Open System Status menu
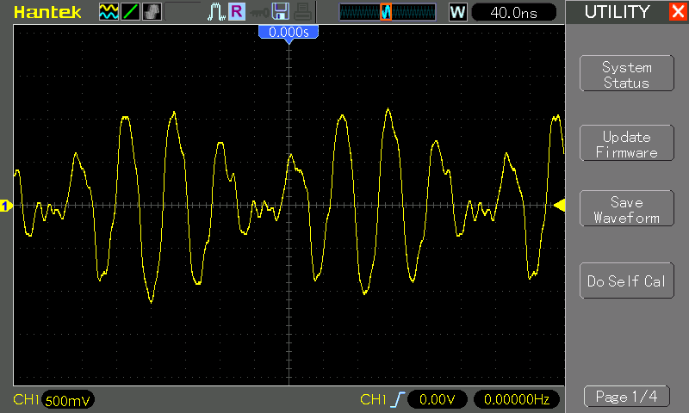The width and height of the screenshot is (689, 413). (627, 73)
